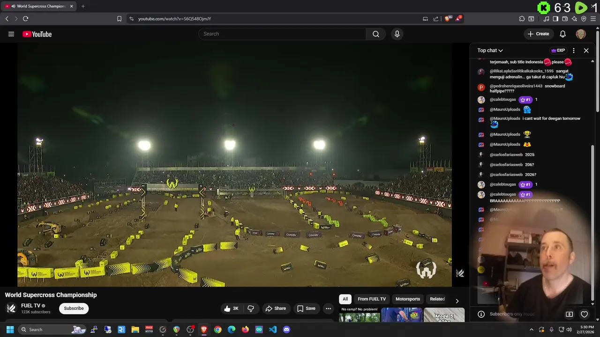Open the Windows Start menu

click(x=10, y=330)
